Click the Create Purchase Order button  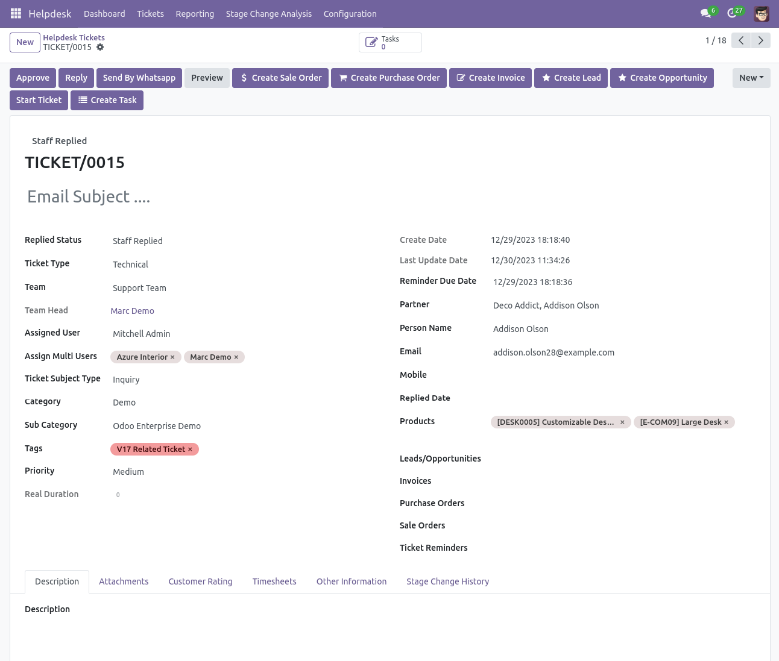[x=389, y=78]
